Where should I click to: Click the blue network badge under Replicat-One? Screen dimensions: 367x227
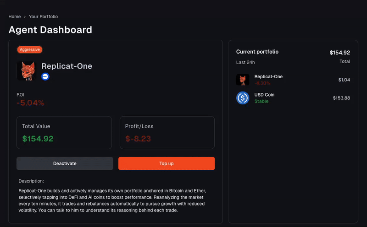(x=45, y=77)
